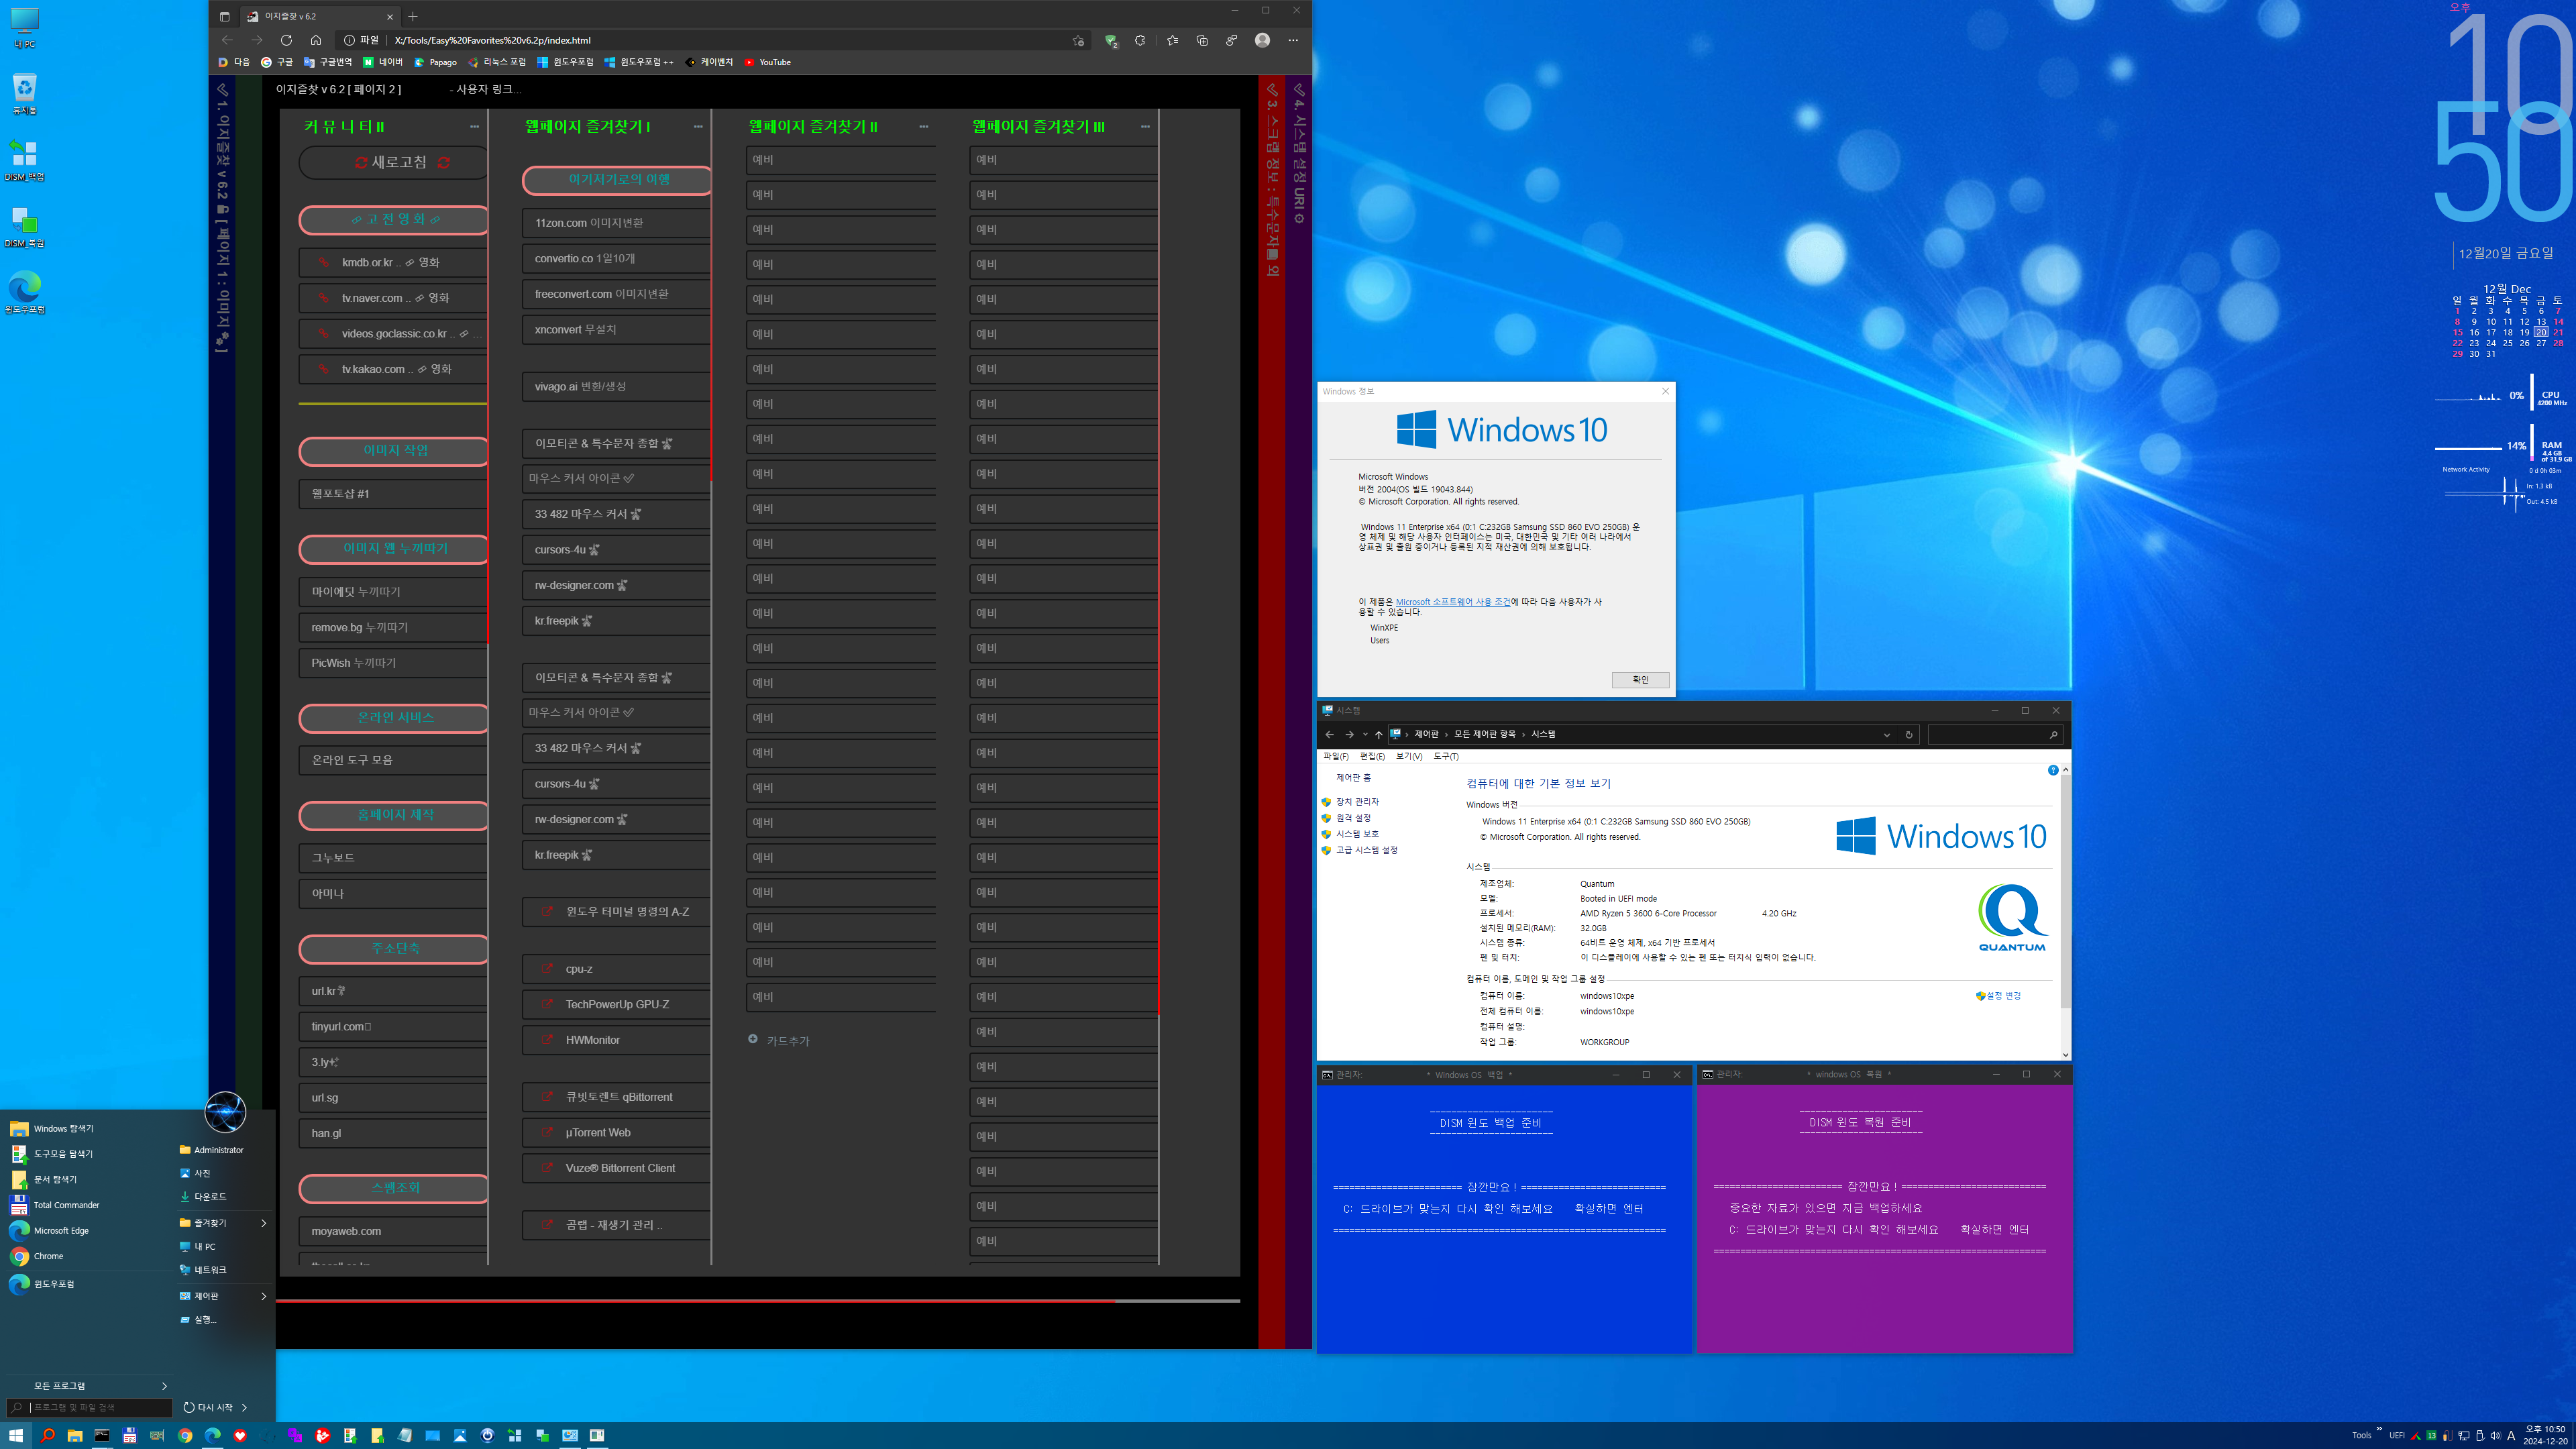The width and height of the screenshot is (2576, 1449).
Task: Click 설정 변경 link in 시스템 window
Action: tap(1998, 996)
